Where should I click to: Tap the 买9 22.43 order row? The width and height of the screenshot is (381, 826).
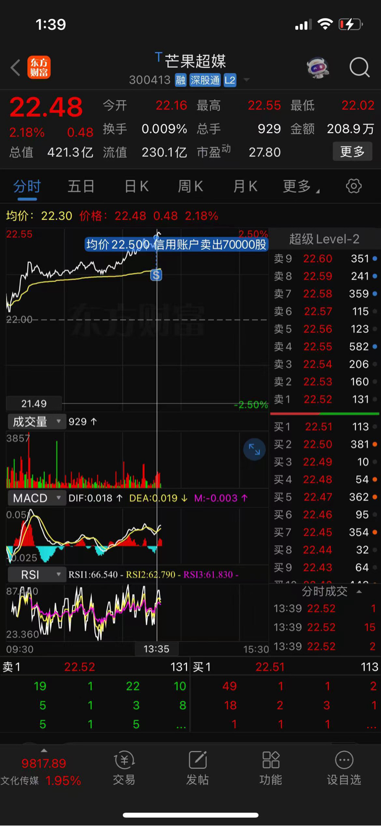coord(325,568)
